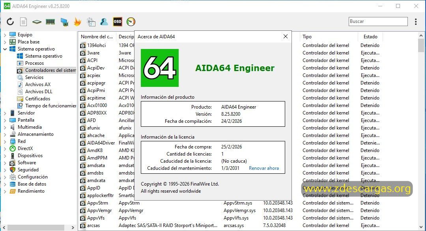Click the Servicios gear icon
The image size is (426, 231).
pos(20,77)
